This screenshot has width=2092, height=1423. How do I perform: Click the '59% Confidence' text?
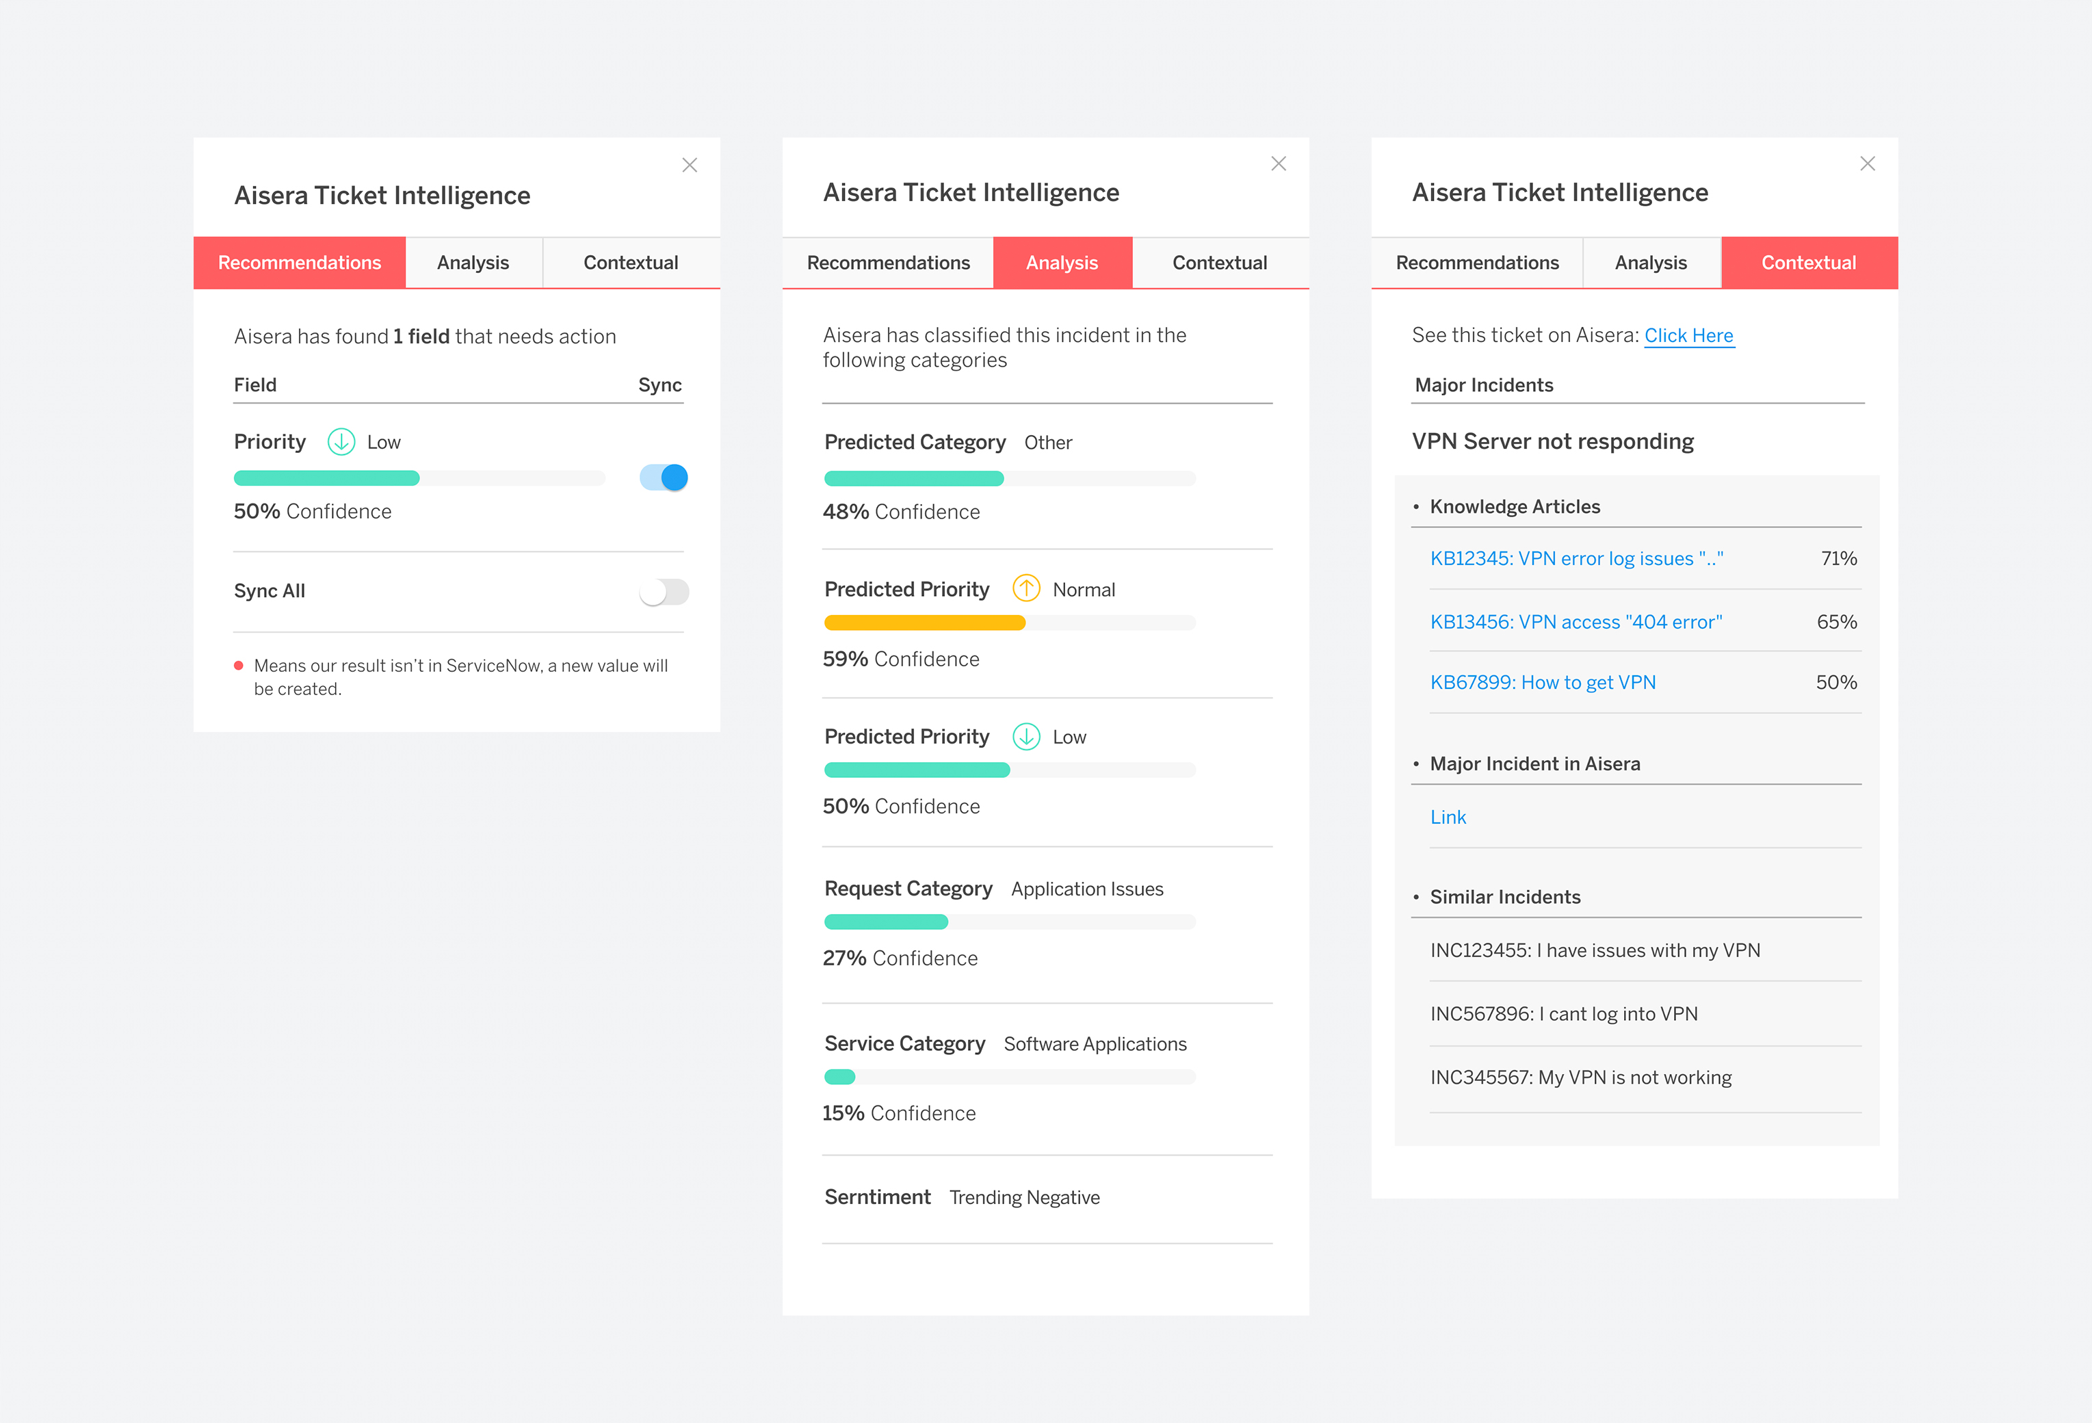(x=901, y=659)
